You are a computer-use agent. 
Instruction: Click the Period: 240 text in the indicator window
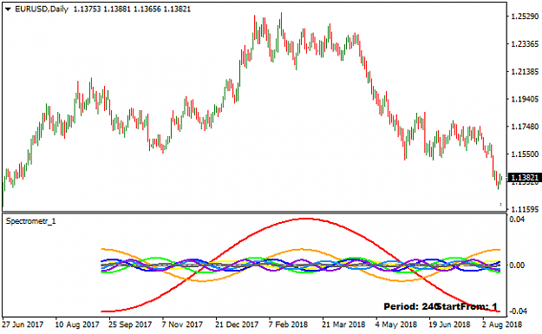point(410,307)
